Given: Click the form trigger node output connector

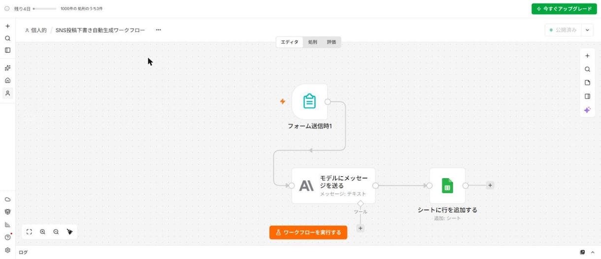Looking at the screenshot, I should coord(328,102).
